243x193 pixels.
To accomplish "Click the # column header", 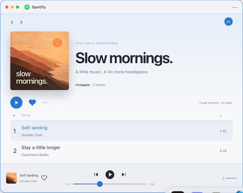I will (14, 115).
